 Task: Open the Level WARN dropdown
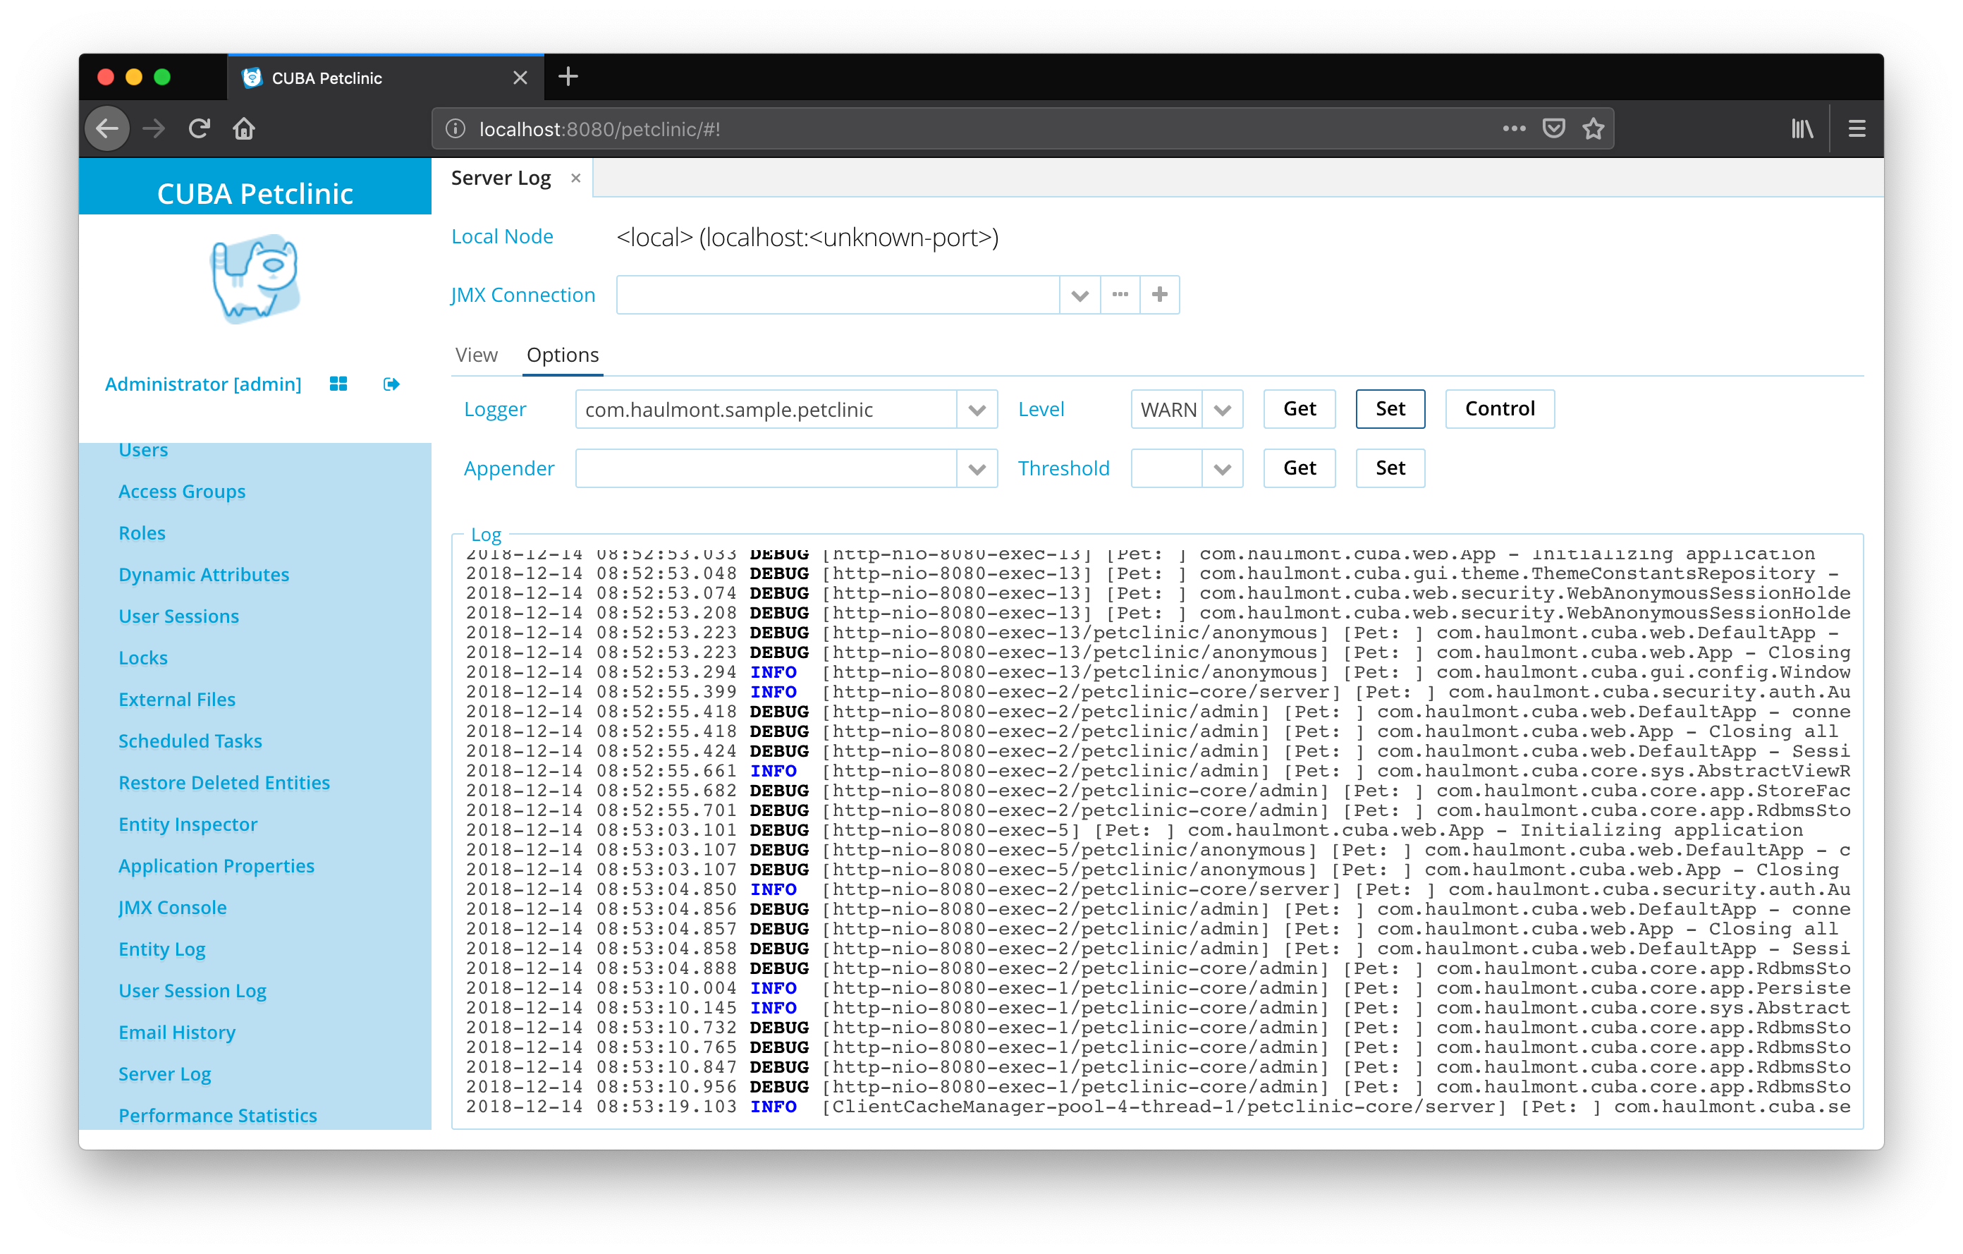[x=1221, y=409]
